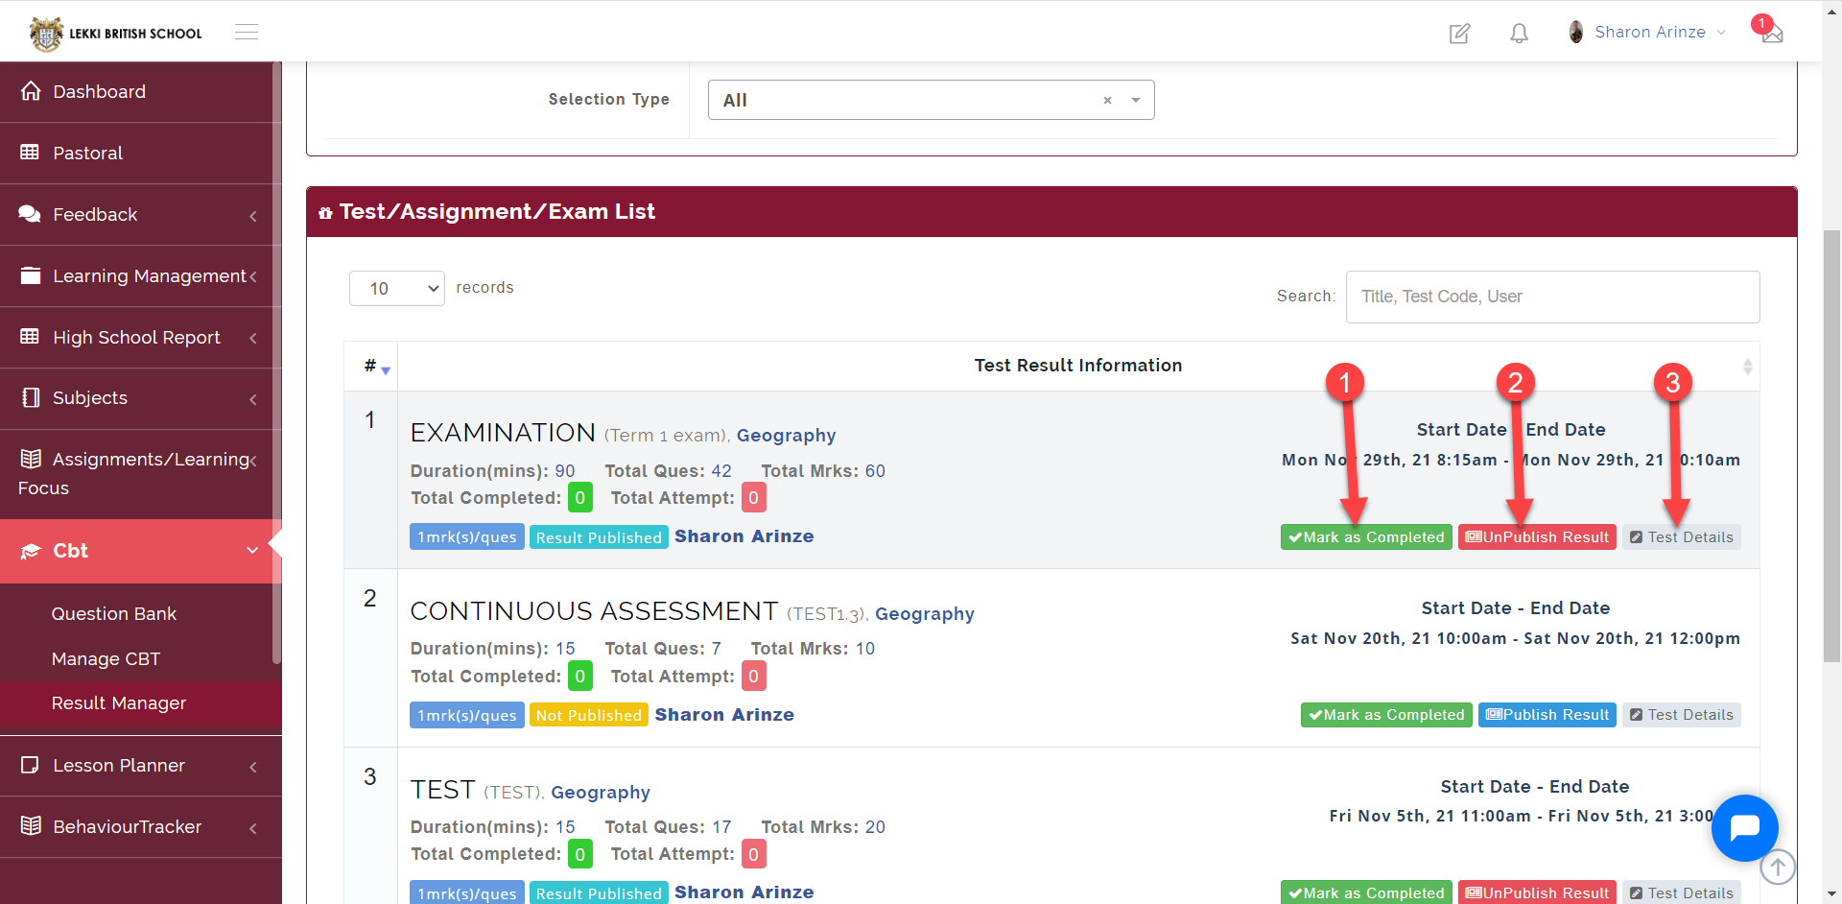This screenshot has width=1842, height=904.
Task: Mark CONTINUOUS ASSESSMENT as completed
Action: tap(1386, 715)
